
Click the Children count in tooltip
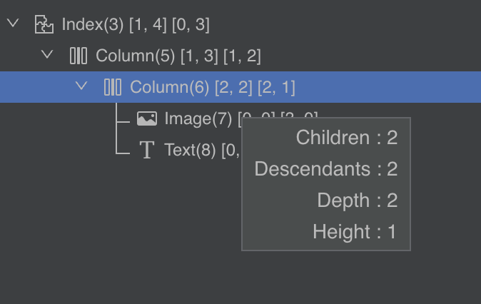(347, 138)
